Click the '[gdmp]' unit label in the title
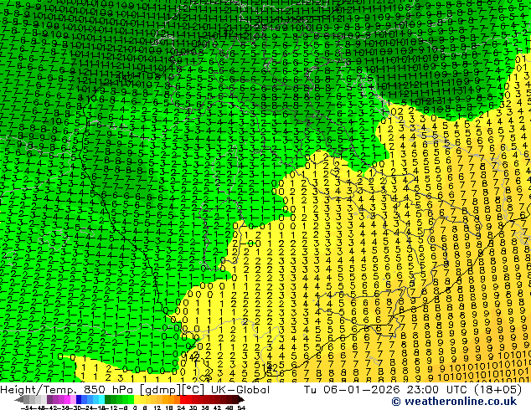This screenshot has height=410, width=531. tap(160, 390)
